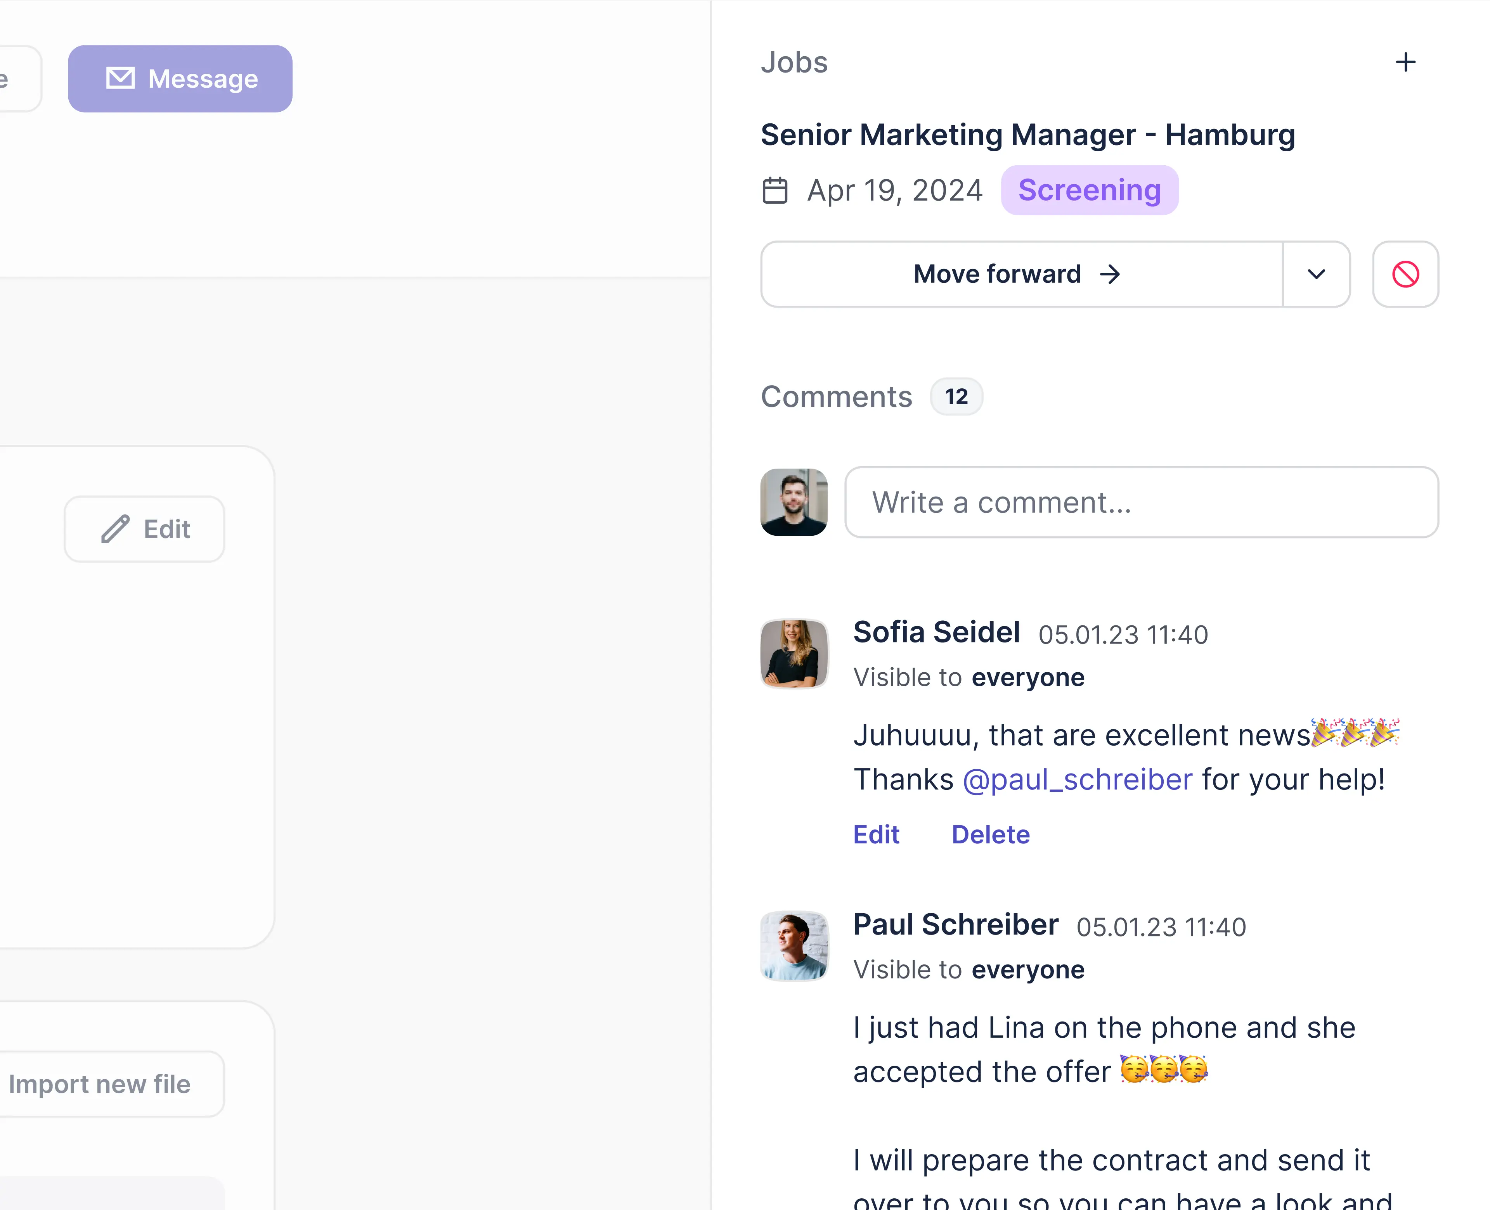Click the plus icon to add a job
The height and width of the screenshot is (1210, 1490).
coord(1405,62)
